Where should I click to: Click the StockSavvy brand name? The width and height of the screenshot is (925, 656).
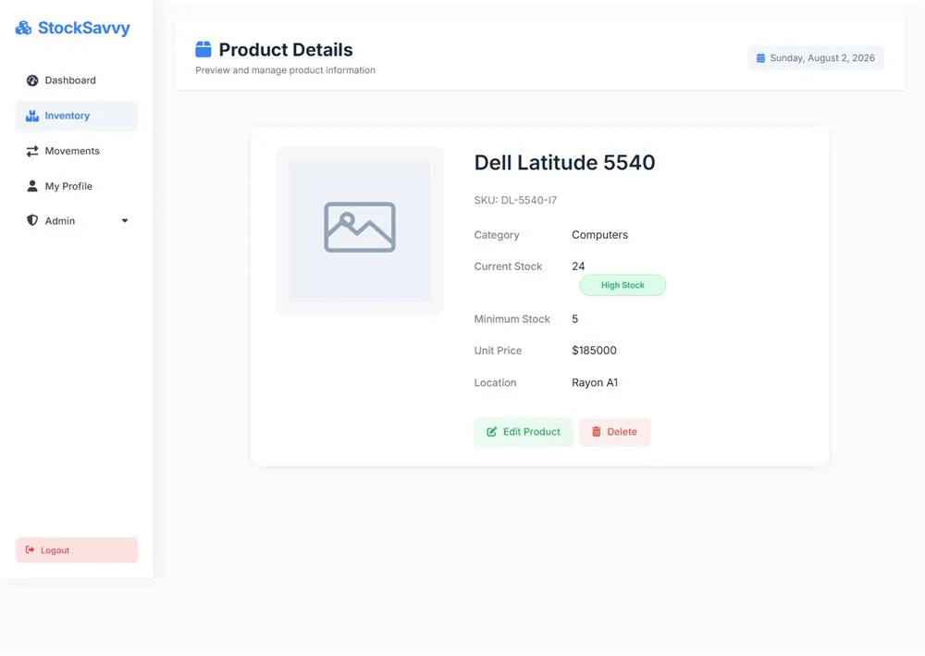(x=84, y=28)
